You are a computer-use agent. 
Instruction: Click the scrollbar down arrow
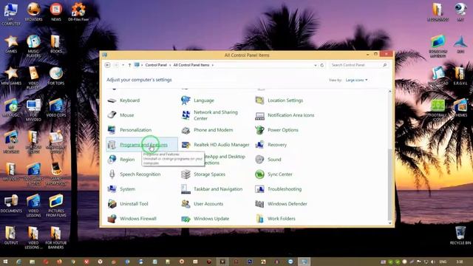coord(389,223)
